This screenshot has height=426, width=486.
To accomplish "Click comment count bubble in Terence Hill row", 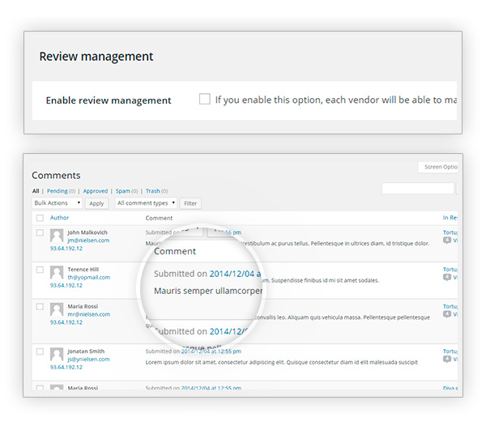I will tap(447, 277).
